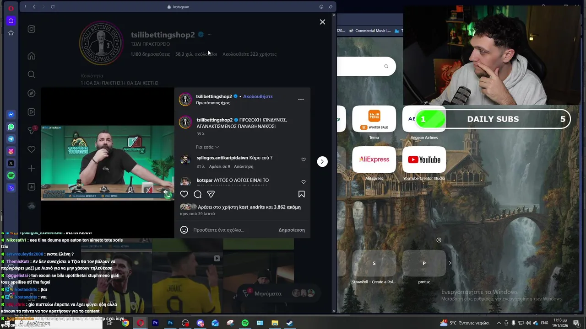The width and height of the screenshot is (586, 329).
Task: Open the comment icon under the post
Action: (x=197, y=194)
